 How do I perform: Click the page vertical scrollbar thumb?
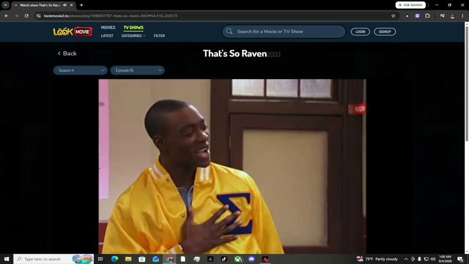pos(467,84)
